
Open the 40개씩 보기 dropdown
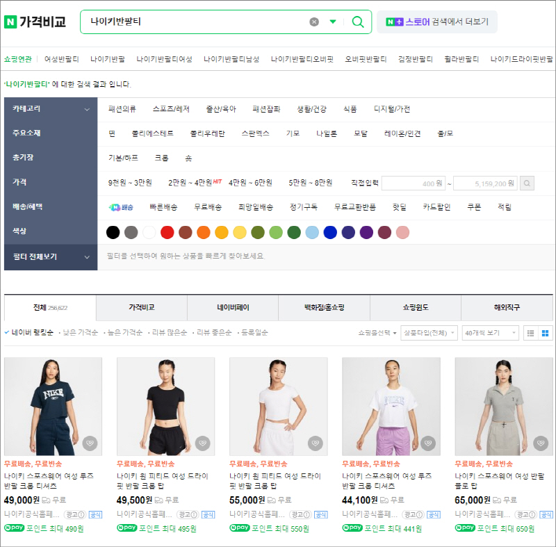coord(490,333)
